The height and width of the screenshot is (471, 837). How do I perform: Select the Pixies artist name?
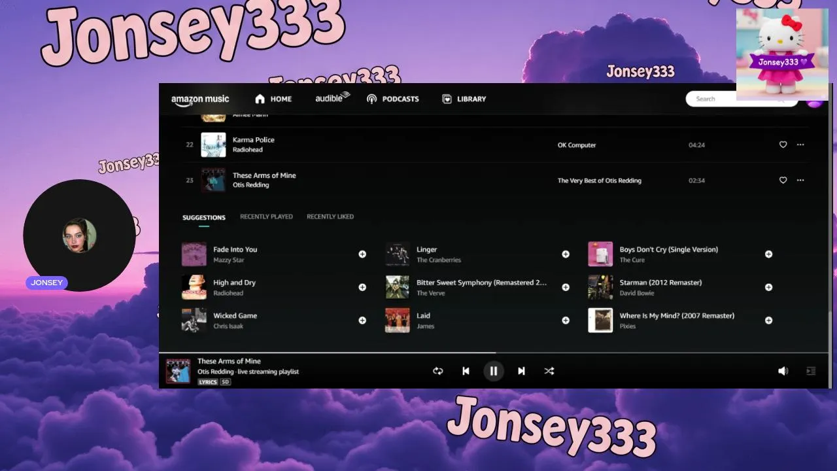point(628,326)
